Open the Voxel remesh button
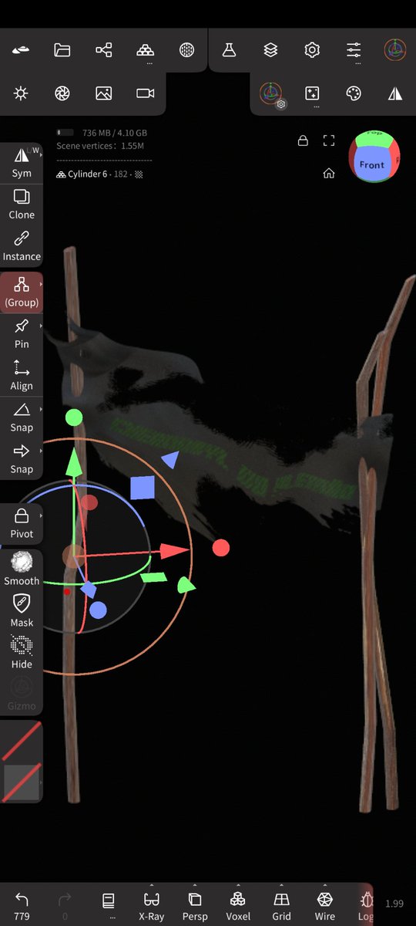 click(238, 905)
